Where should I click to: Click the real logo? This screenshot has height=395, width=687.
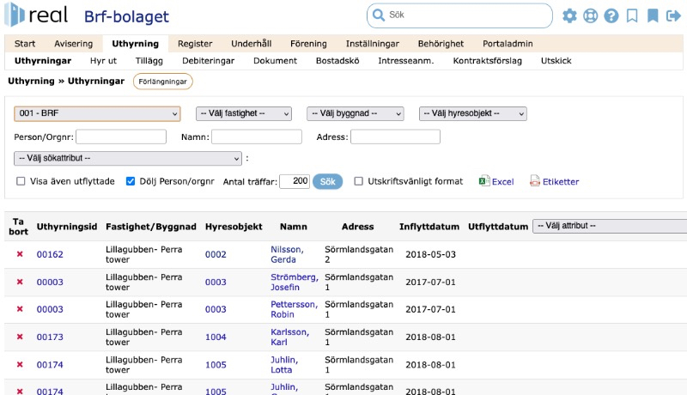(x=36, y=15)
